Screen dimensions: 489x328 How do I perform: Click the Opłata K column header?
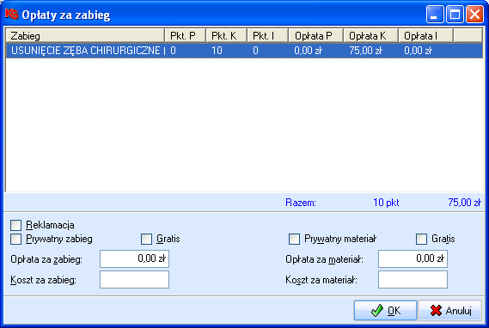tap(370, 36)
